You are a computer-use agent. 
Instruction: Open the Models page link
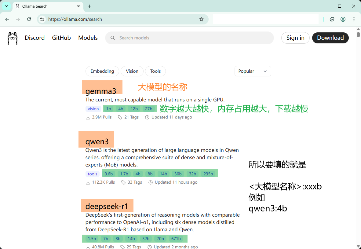(88, 38)
